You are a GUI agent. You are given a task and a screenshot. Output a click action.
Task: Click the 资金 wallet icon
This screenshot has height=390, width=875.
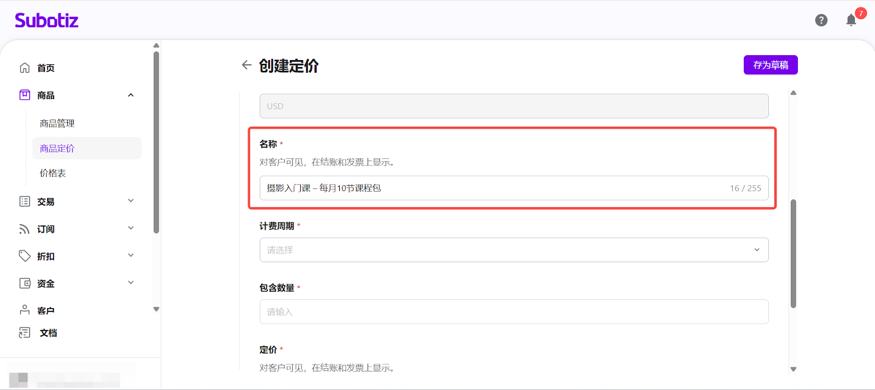click(x=25, y=283)
